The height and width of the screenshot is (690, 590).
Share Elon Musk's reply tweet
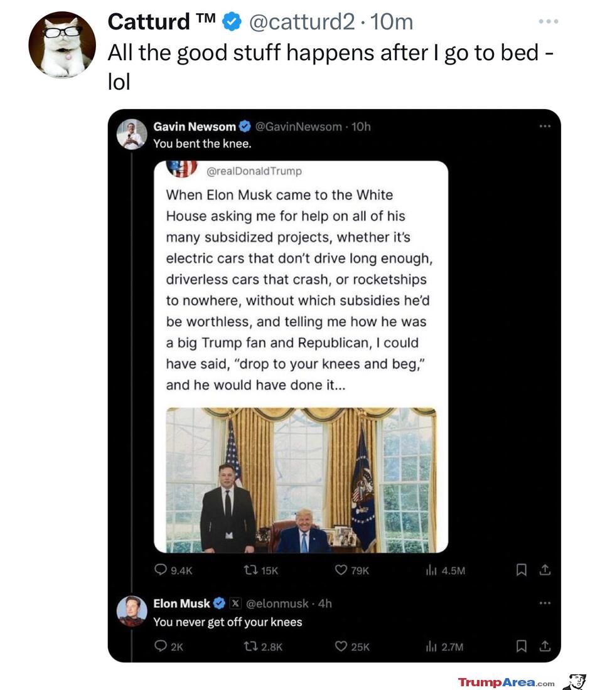[x=545, y=646]
